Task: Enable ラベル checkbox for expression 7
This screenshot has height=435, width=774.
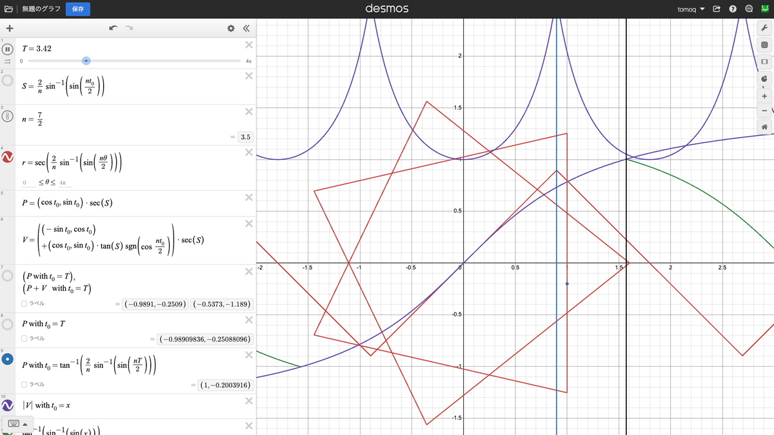Action: pos(24,304)
